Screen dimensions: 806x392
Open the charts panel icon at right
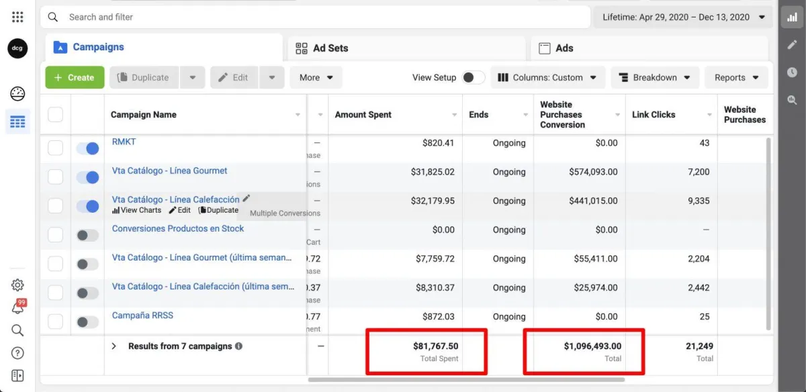pyautogui.click(x=793, y=17)
